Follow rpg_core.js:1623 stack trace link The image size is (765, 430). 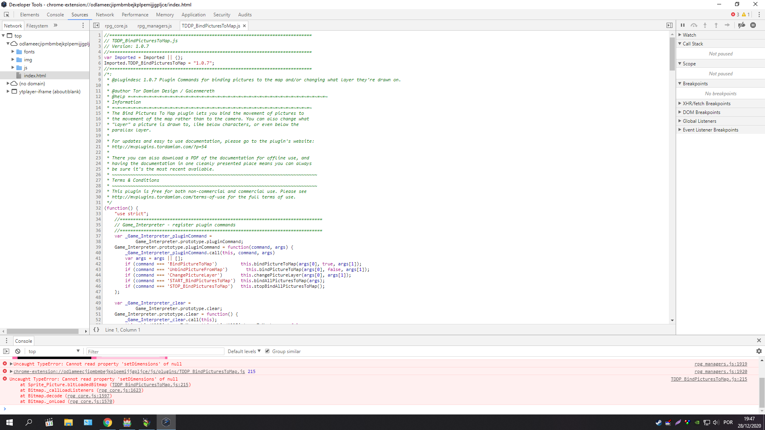[x=120, y=390]
